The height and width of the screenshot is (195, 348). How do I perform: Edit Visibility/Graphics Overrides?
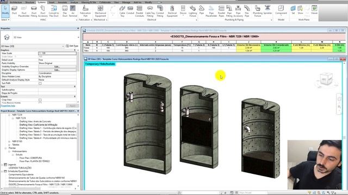pos(57,67)
